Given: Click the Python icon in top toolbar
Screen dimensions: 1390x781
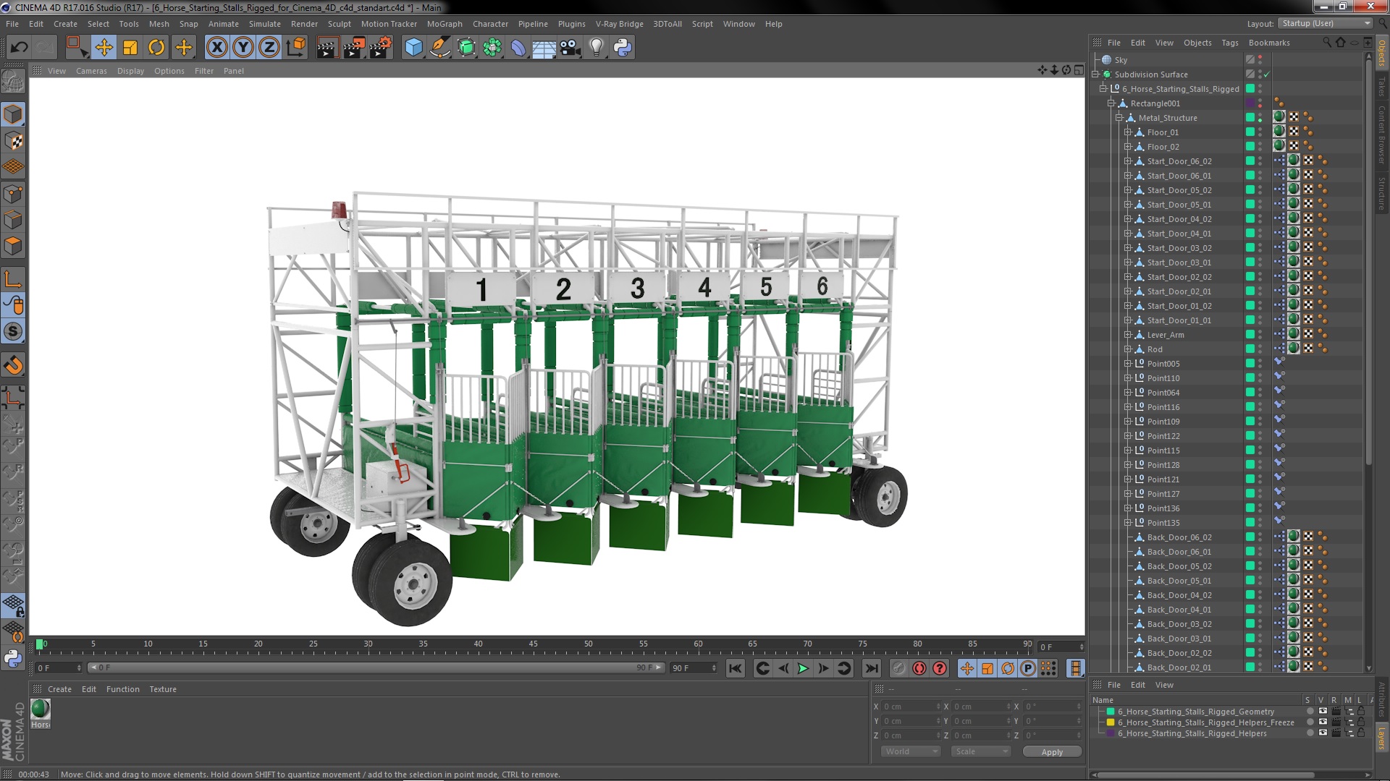Looking at the screenshot, I should pyautogui.click(x=623, y=48).
